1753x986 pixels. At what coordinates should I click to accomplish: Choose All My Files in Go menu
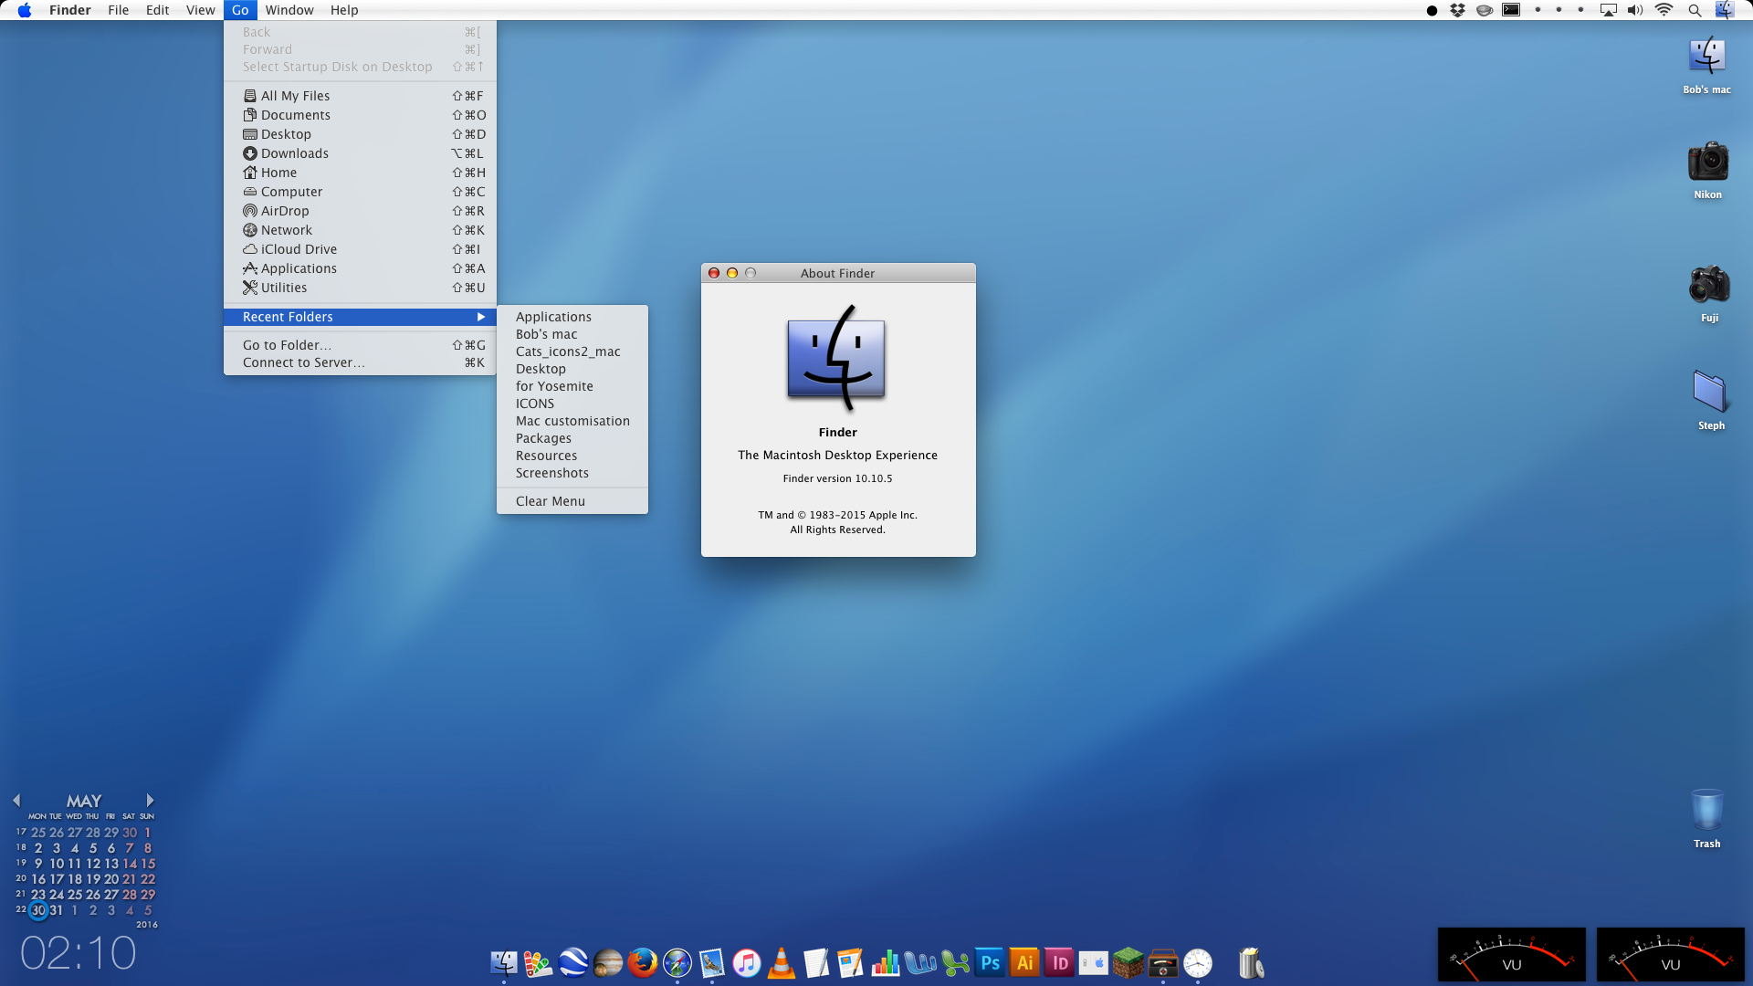pos(360,96)
